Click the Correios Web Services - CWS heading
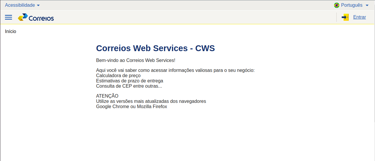This screenshot has width=375, height=161. click(x=155, y=48)
